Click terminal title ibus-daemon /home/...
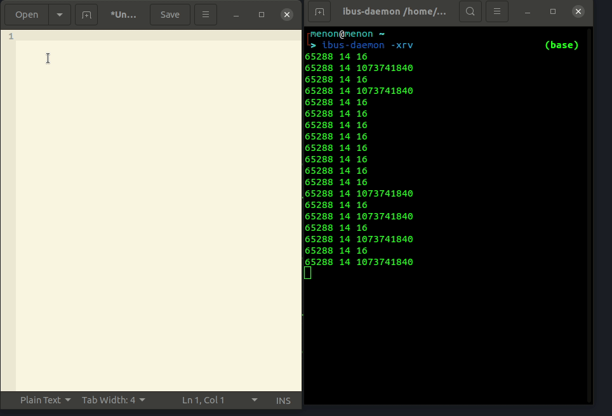The image size is (612, 416). 394,11
